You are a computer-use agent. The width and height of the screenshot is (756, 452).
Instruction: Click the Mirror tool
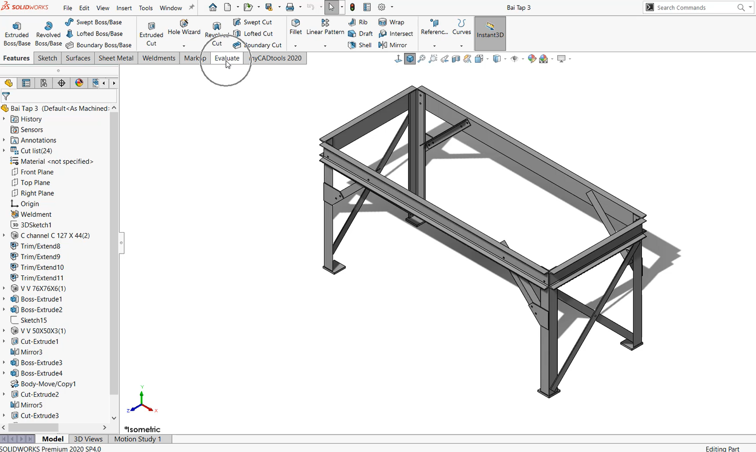pos(392,45)
